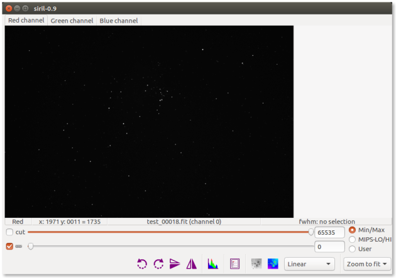Rotate image clockwise with right rotate icon
Screen dimensions: 396x278
(158, 264)
